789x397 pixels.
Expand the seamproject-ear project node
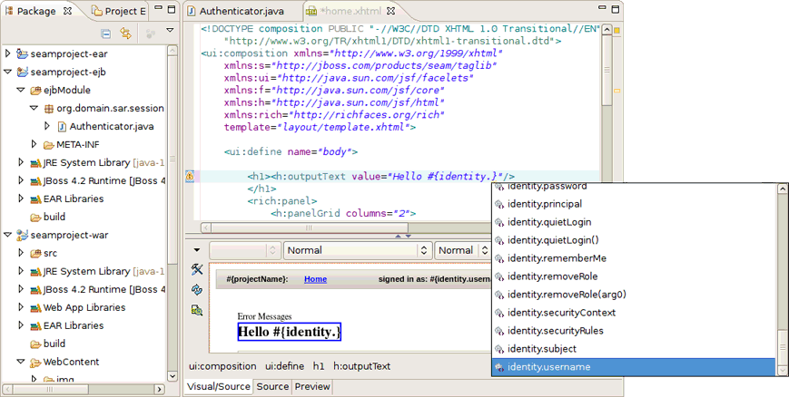click(7, 53)
